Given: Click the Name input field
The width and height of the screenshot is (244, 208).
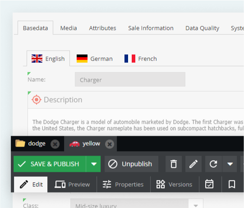Looking at the screenshot, I should point(130,79).
